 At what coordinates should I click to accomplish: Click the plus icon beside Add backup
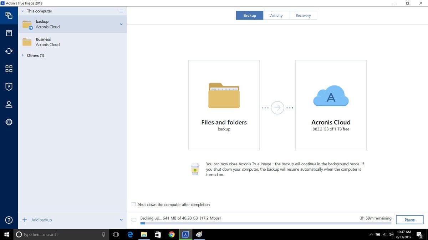pyautogui.click(x=25, y=220)
